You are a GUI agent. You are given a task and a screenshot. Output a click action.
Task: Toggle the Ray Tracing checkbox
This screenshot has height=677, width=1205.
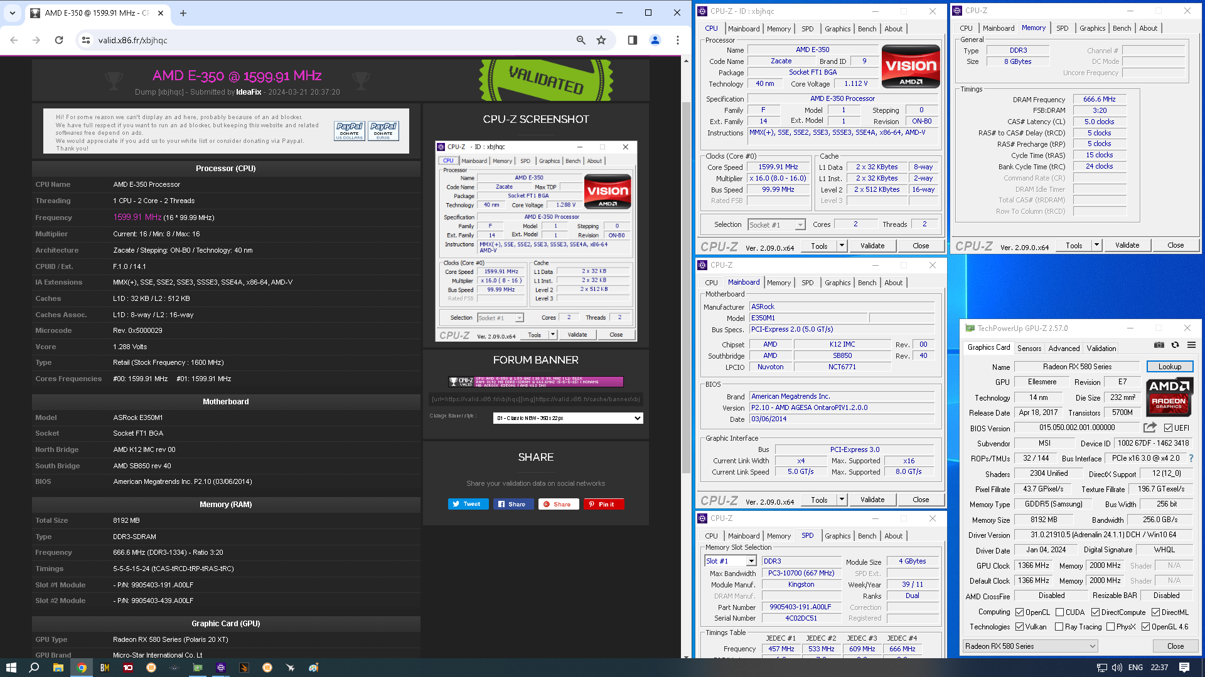click(1059, 627)
